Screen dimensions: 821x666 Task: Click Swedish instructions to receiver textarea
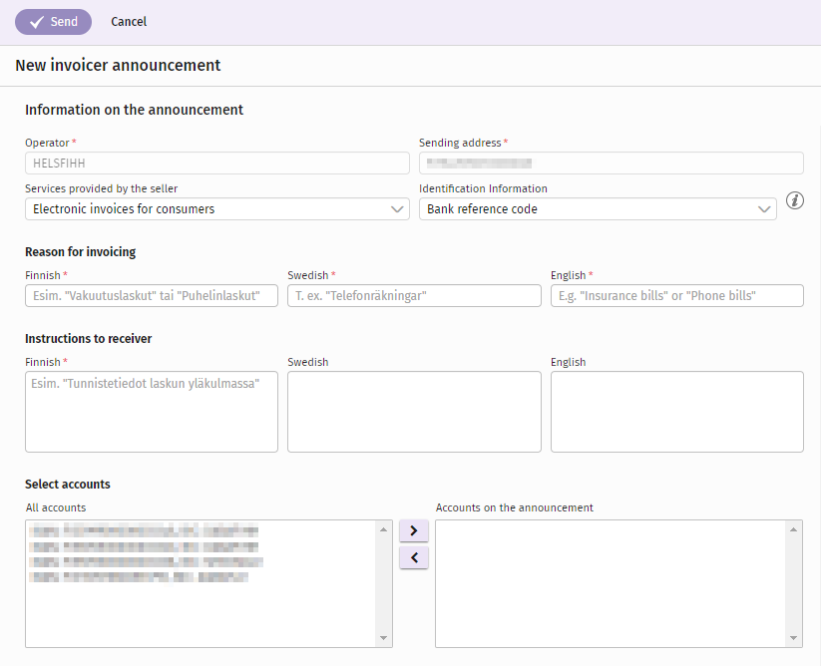[414, 412]
